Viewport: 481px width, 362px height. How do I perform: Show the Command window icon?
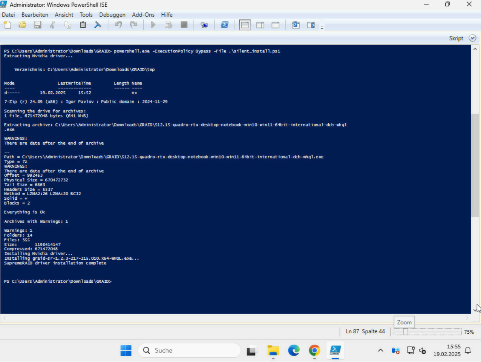point(296,25)
